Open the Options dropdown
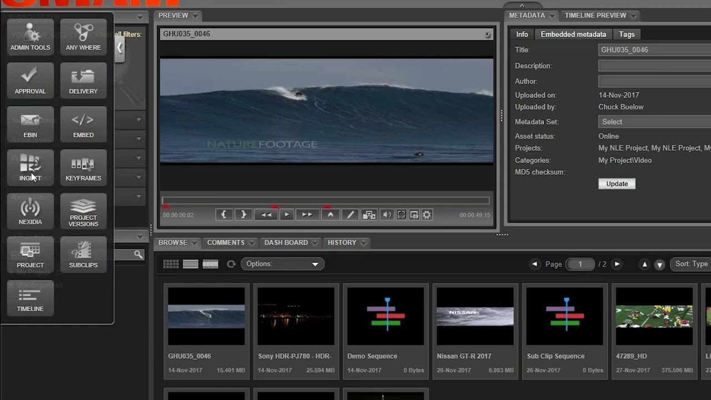Viewport: 711px width, 400px height. [282, 264]
